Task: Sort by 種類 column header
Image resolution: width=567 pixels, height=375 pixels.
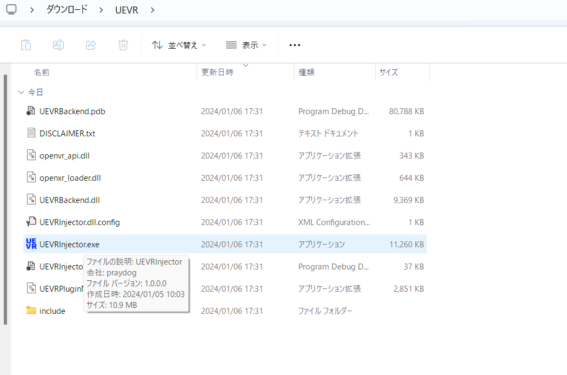Action: click(306, 73)
